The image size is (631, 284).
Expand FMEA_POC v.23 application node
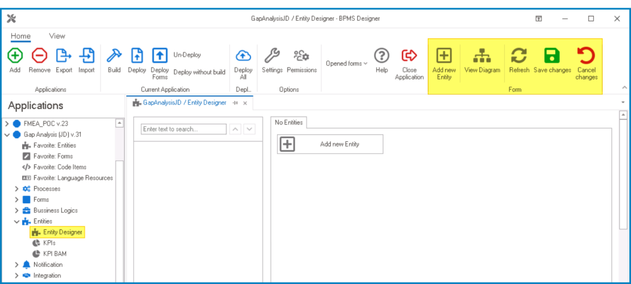7,124
